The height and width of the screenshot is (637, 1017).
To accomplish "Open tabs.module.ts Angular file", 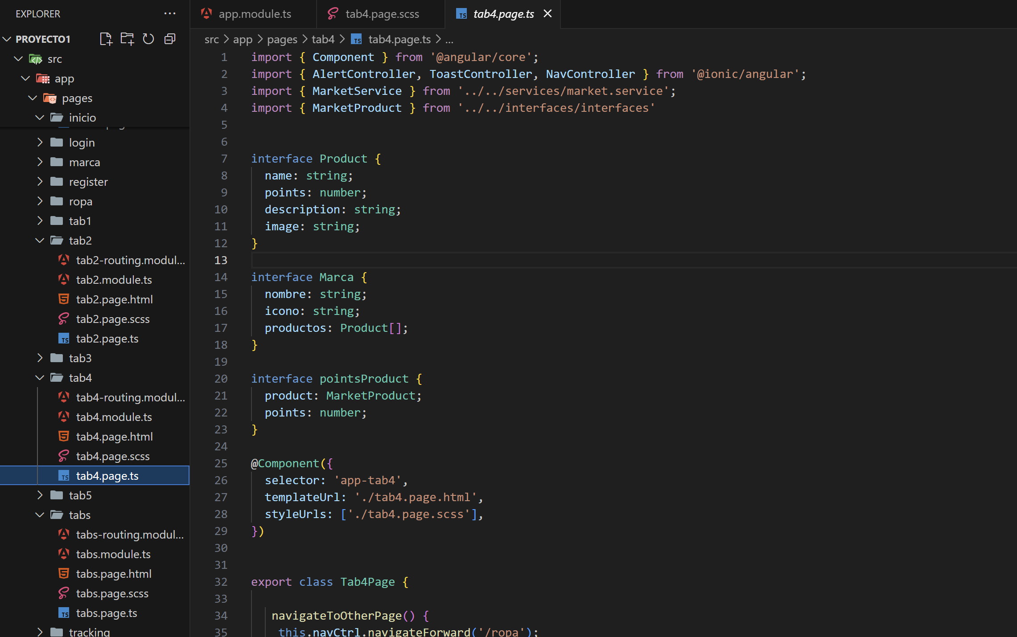I will point(113,554).
